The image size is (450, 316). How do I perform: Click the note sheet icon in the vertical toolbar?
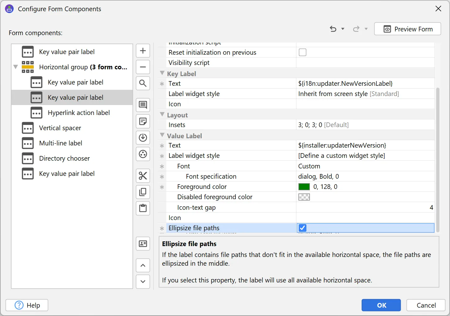tap(143, 121)
